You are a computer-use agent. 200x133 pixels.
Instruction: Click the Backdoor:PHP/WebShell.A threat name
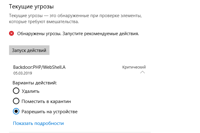[39, 67]
